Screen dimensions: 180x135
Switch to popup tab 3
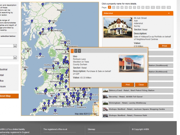(79, 51)
